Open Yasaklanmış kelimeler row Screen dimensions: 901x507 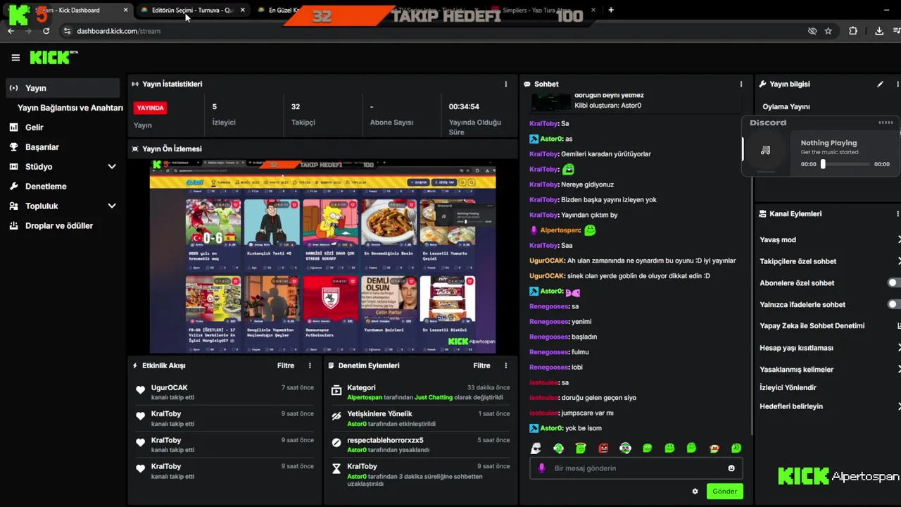(x=830, y=369)
